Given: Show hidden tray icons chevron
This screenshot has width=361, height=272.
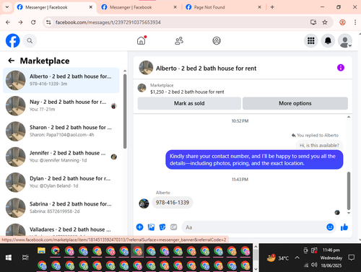Looking at the screenshot, I should point(297,258).
